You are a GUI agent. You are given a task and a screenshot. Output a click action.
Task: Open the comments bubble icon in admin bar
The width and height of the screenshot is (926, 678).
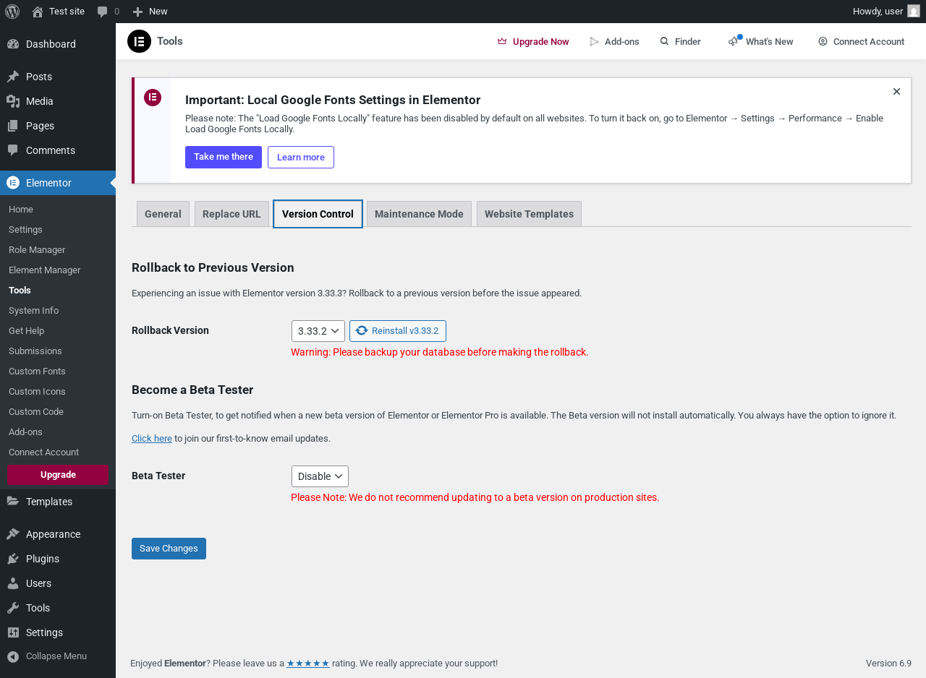pyautogui.click(x=103, y=12)
